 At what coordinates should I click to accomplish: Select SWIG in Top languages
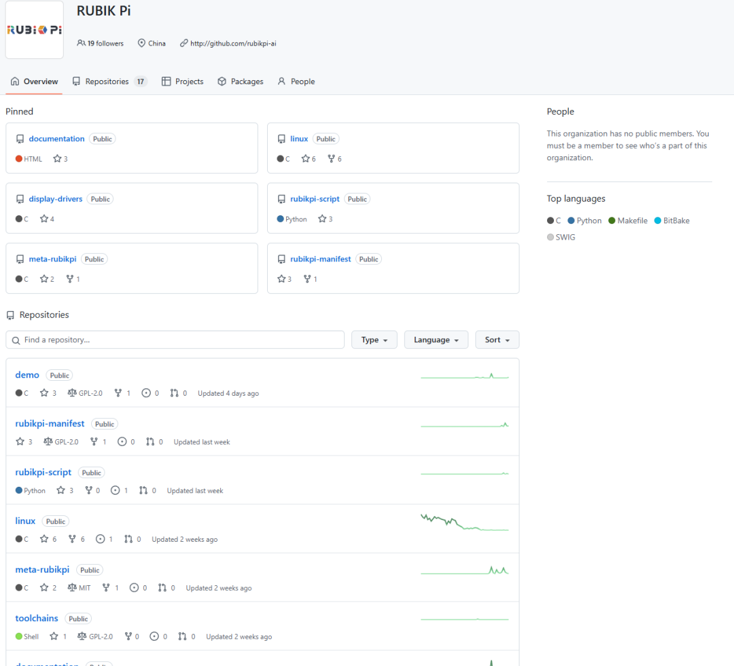561,237
